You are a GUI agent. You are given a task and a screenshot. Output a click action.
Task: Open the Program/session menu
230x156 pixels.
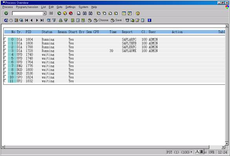click(27, 7)
